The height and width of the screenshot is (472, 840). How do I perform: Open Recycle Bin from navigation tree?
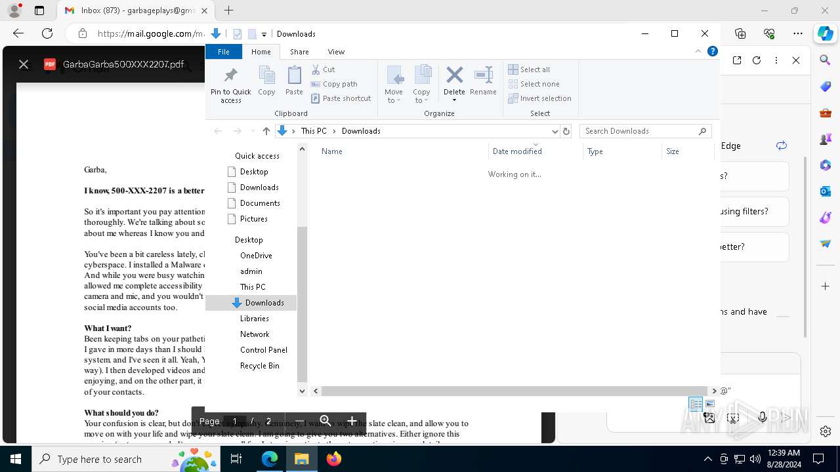point(259,366)
